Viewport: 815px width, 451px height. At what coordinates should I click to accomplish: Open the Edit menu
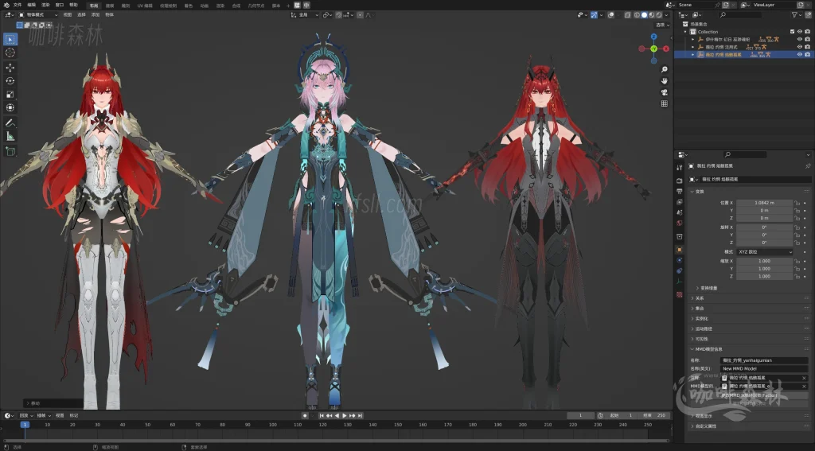pyautogui.click(x=31, y=6)
